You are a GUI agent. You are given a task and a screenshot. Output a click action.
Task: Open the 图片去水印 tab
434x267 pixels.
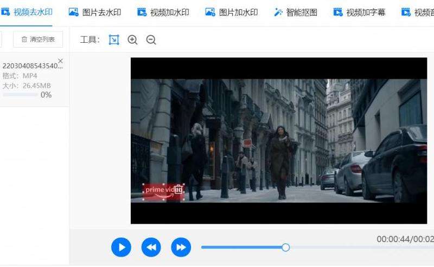click(95, 12)
